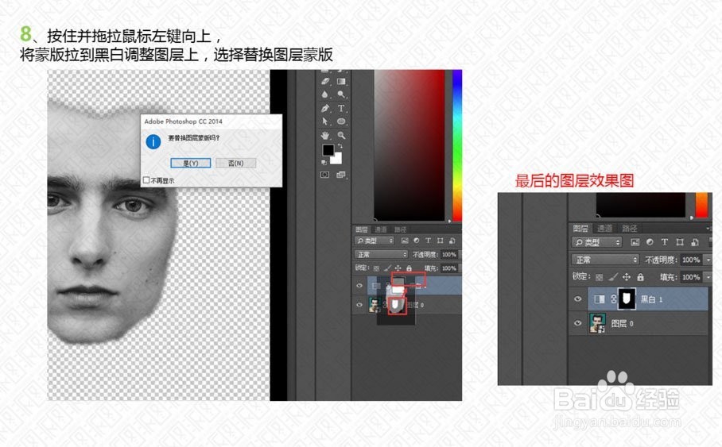Select the Path Selection arrow tool

click(x=325, y=121)
